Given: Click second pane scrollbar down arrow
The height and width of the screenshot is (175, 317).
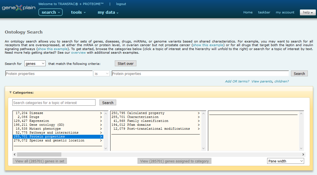Looking at the screenshot, I should [203, 148].
